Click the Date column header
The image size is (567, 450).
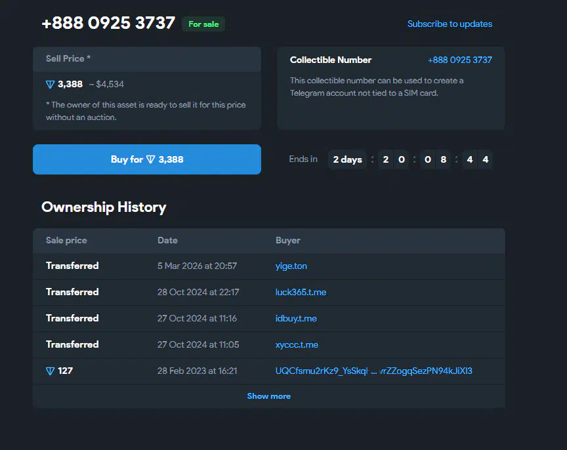pyautogui.click(x=167, y=240)
